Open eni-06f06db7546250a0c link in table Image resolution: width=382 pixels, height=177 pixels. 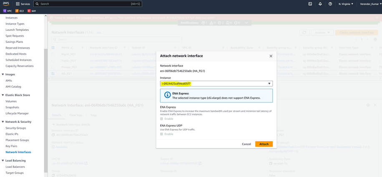(106, 73)
